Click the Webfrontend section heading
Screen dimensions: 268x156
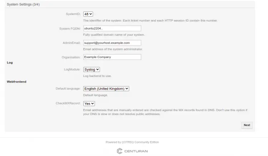tap(16, 82)
